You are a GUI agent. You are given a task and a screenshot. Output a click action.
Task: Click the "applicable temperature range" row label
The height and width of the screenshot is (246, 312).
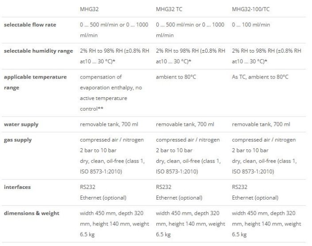pyautogui.click(x=35, y=82)
